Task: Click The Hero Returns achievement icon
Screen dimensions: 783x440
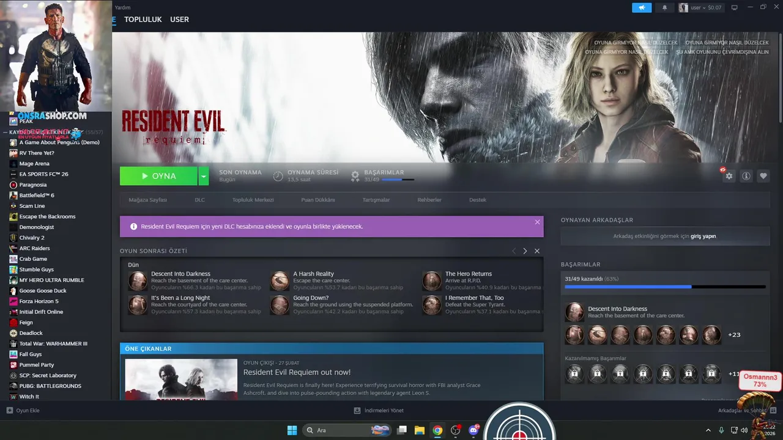Action: click(432, 281)
